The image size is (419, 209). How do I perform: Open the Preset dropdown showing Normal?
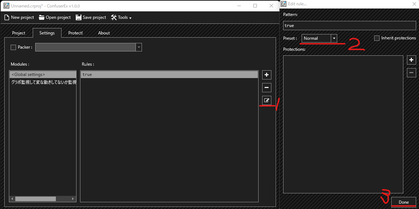click(319, 38)
